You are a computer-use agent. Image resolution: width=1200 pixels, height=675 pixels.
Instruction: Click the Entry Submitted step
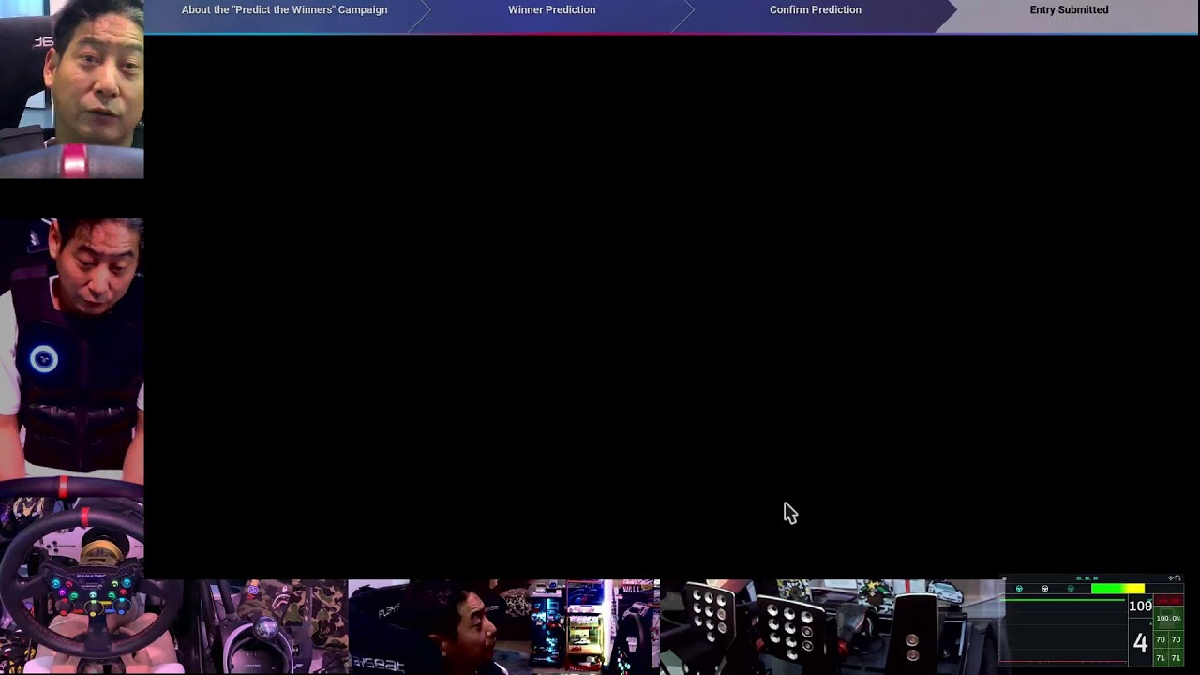click(1069, 9)
